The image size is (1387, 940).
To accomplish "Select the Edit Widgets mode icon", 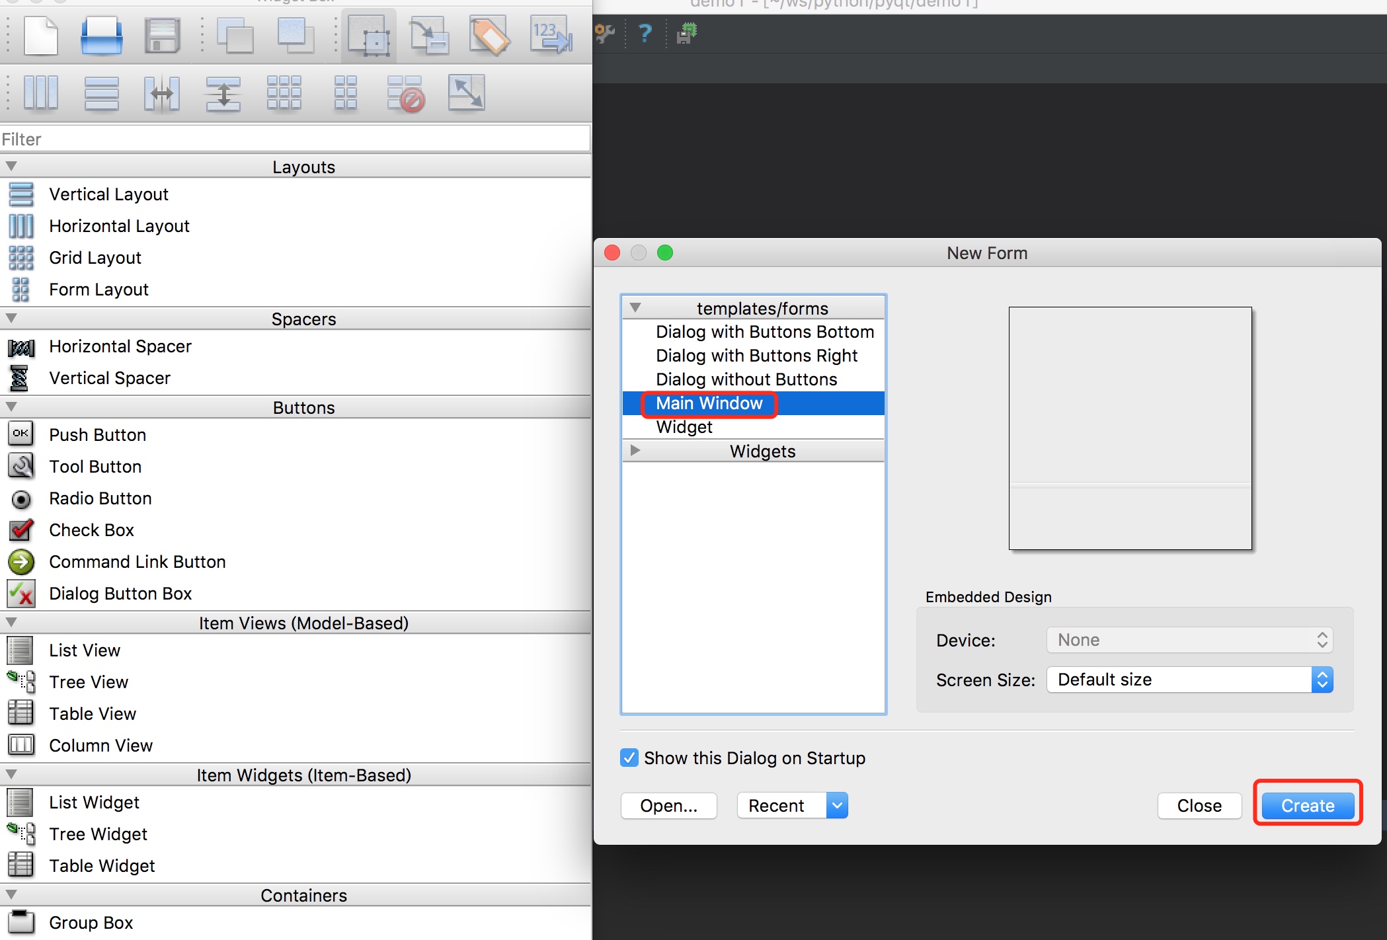I will tap(369, 36).
